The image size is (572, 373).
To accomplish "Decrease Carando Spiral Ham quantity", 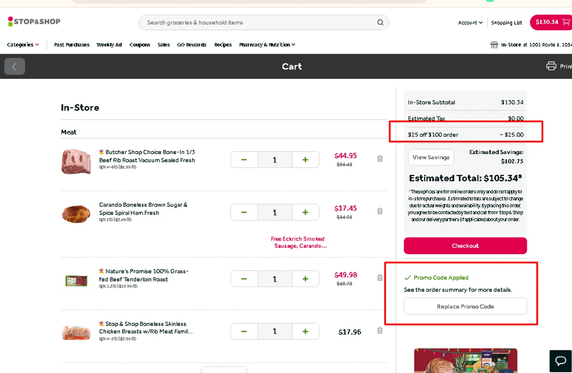I will [x=244, y=212].
